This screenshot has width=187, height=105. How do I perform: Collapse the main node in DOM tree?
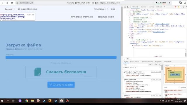point(128,36)
